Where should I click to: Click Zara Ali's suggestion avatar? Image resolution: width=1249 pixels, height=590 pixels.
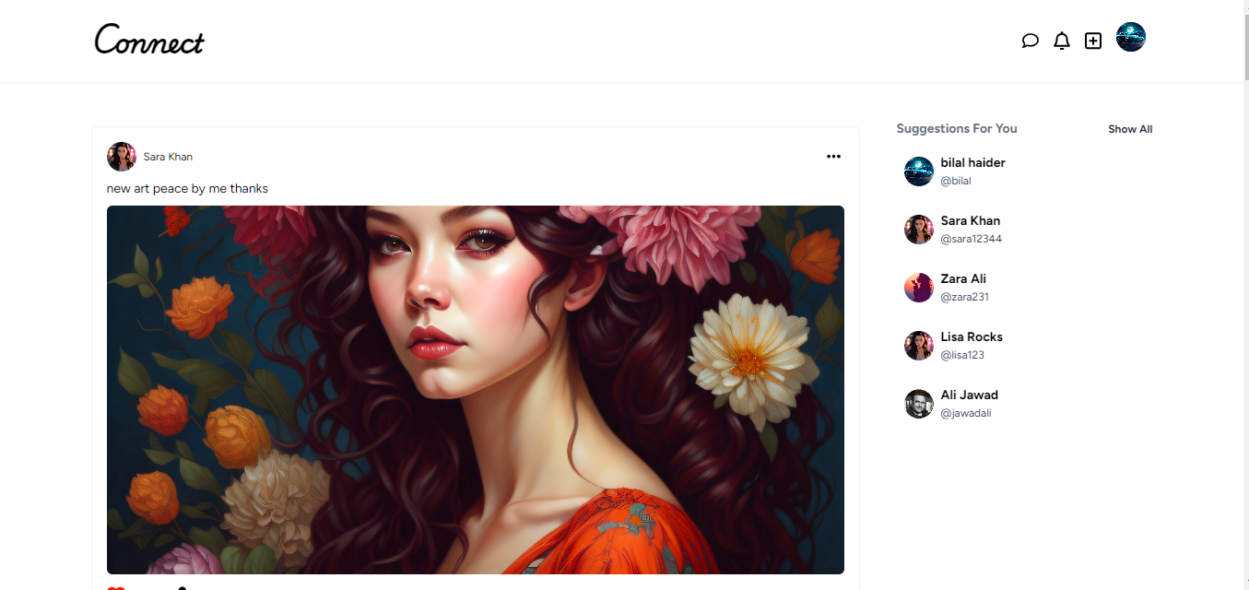[x=919, y=288]
